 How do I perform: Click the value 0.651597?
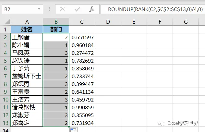[x=82, y=37]
